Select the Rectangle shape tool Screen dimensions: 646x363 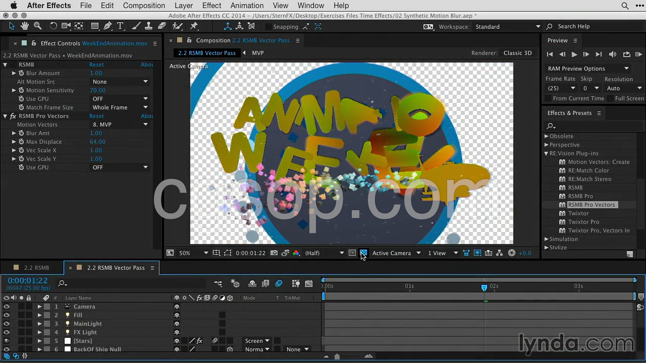(x=94, y=26)
